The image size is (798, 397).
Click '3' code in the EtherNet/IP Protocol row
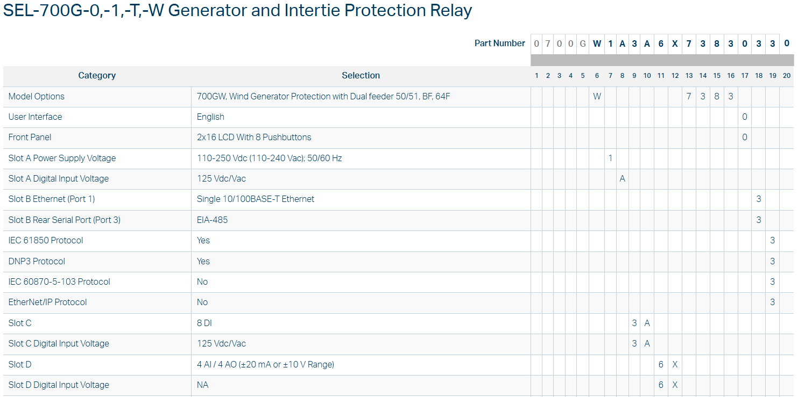[773, 302]
